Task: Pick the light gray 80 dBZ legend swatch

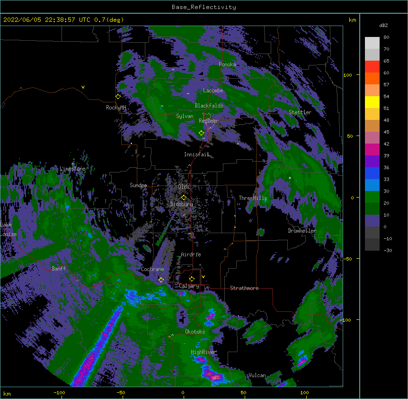Action: pyautogui.click(x=372, y=43)
